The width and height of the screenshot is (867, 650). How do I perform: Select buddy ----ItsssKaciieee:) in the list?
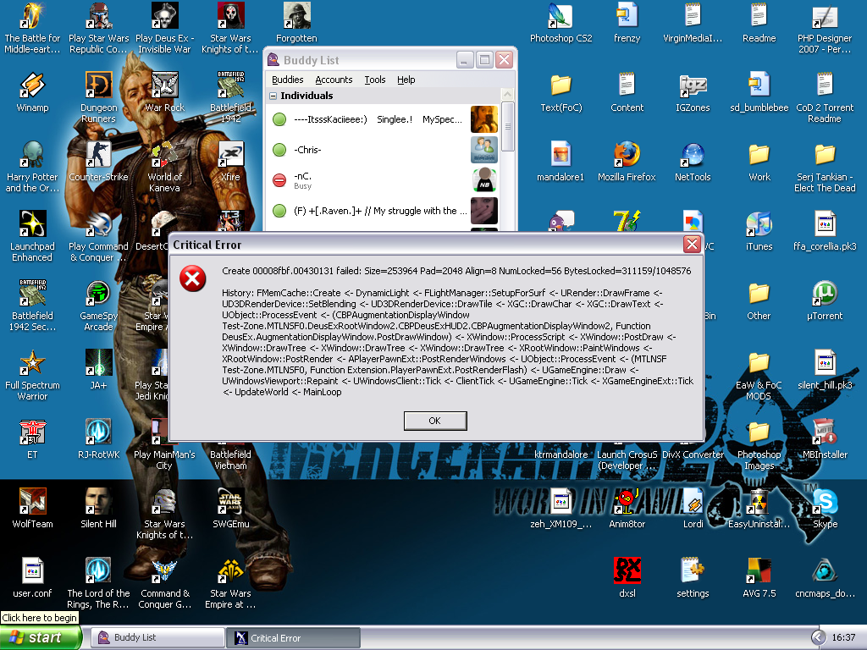tap(384, 119)
